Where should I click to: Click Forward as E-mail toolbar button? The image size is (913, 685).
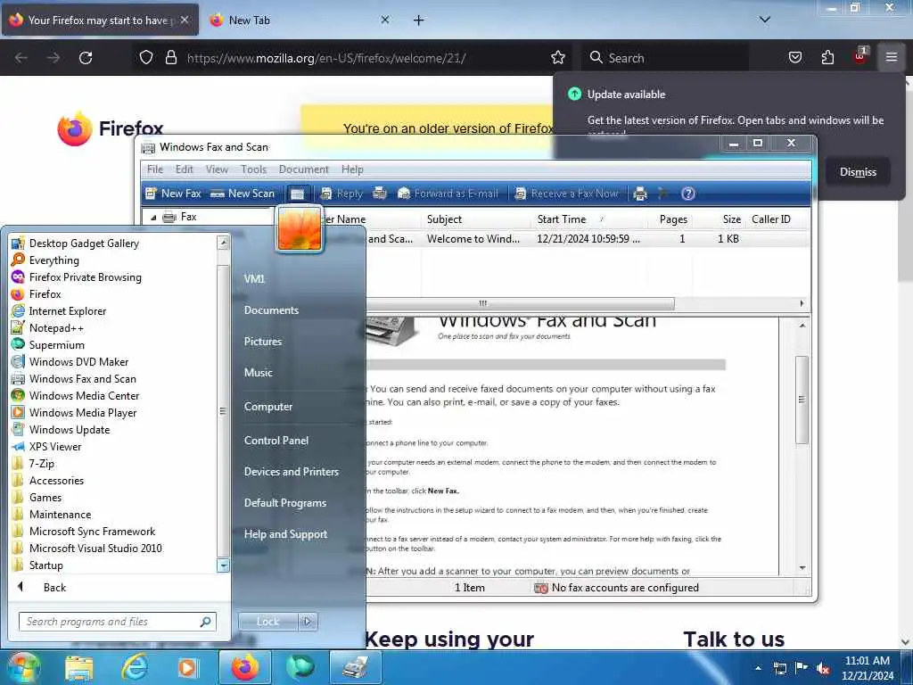tap(448, 194)
